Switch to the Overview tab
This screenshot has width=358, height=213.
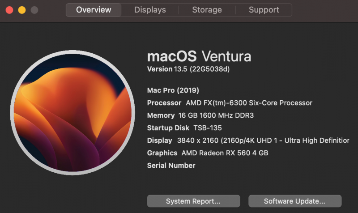coord(94,10)
